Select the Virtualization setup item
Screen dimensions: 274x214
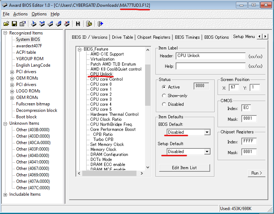102,59
